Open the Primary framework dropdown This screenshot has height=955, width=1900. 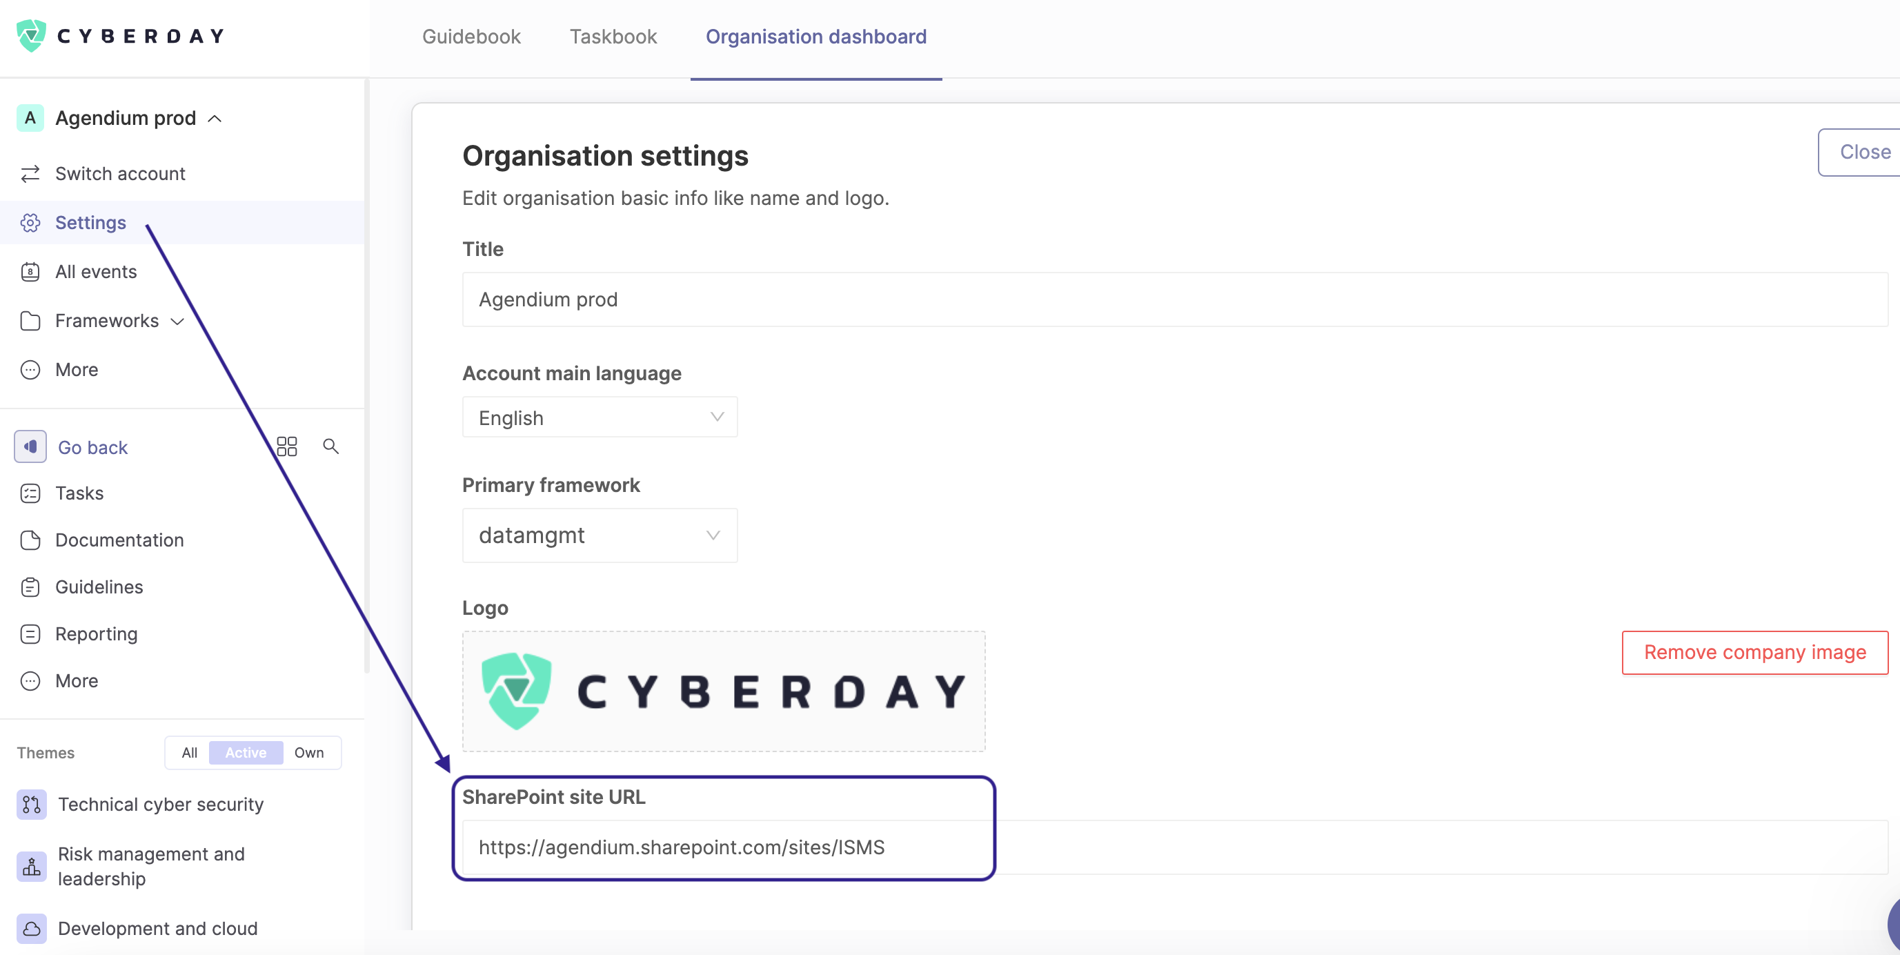pos(600,535)
